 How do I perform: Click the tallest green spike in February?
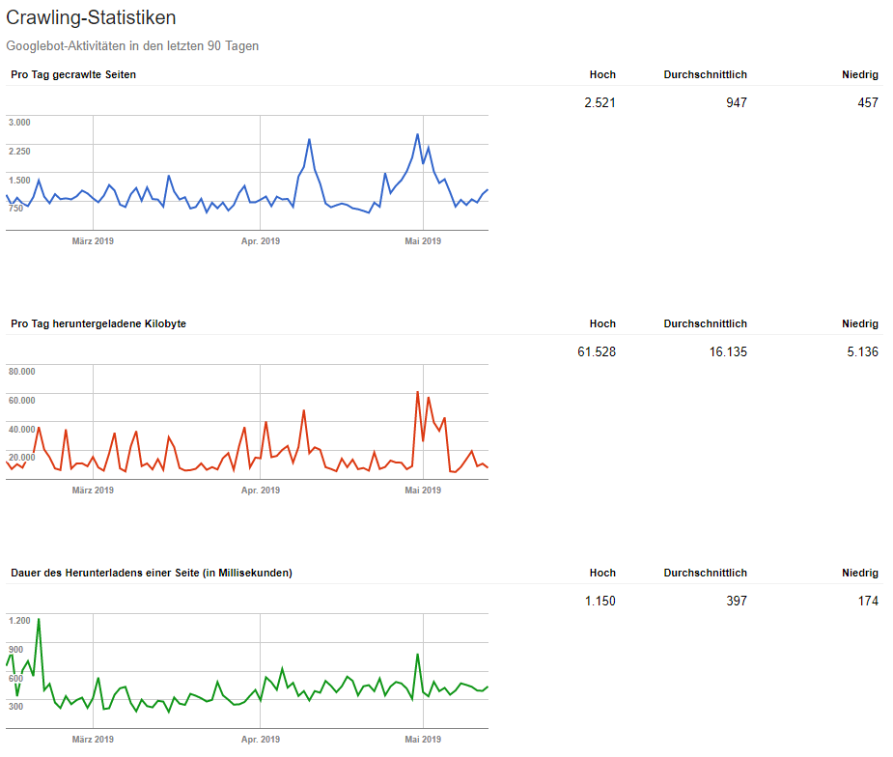(39, 619)
